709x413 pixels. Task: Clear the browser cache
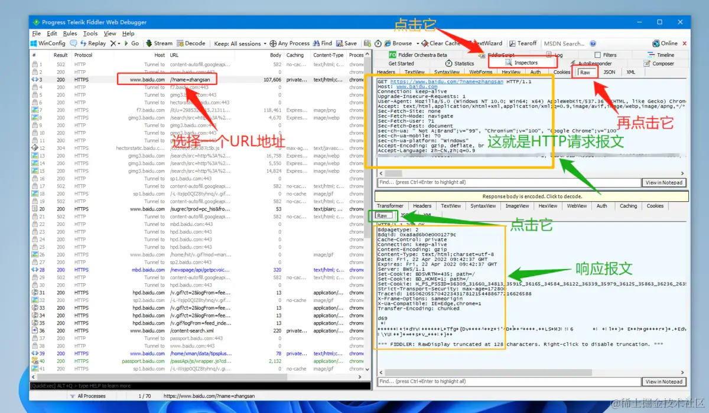click(441, 43)
